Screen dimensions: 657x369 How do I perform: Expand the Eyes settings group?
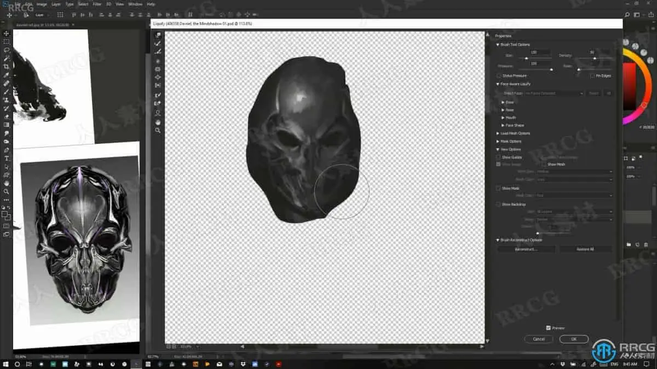(x=503, y=102)
